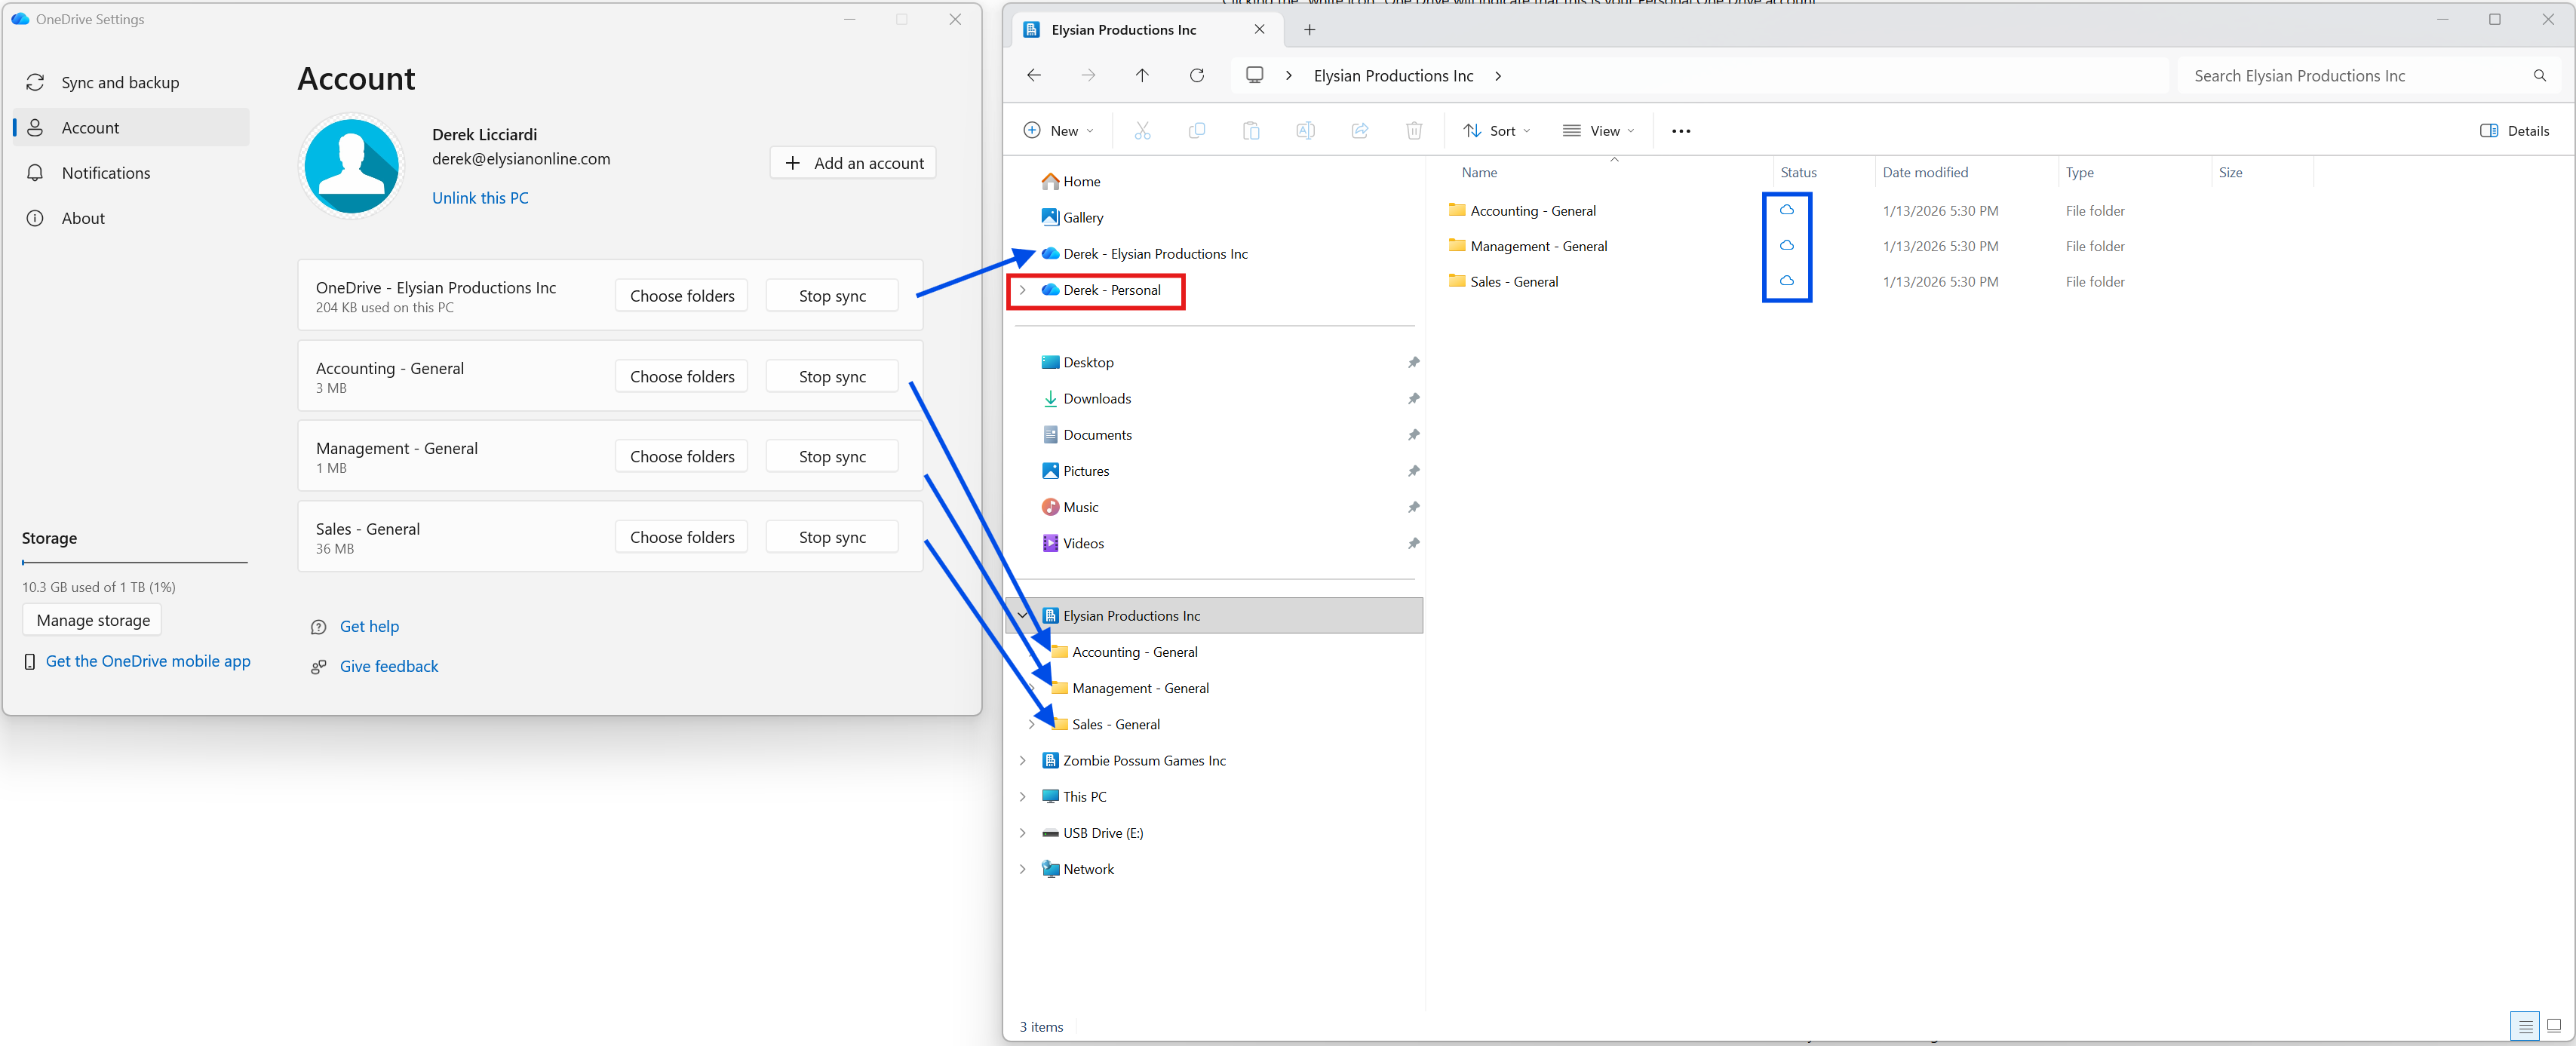This screenshot has height=1046, width=2576.
Task: Toggle the Details pane button
Action: (x=2514, y=131)
